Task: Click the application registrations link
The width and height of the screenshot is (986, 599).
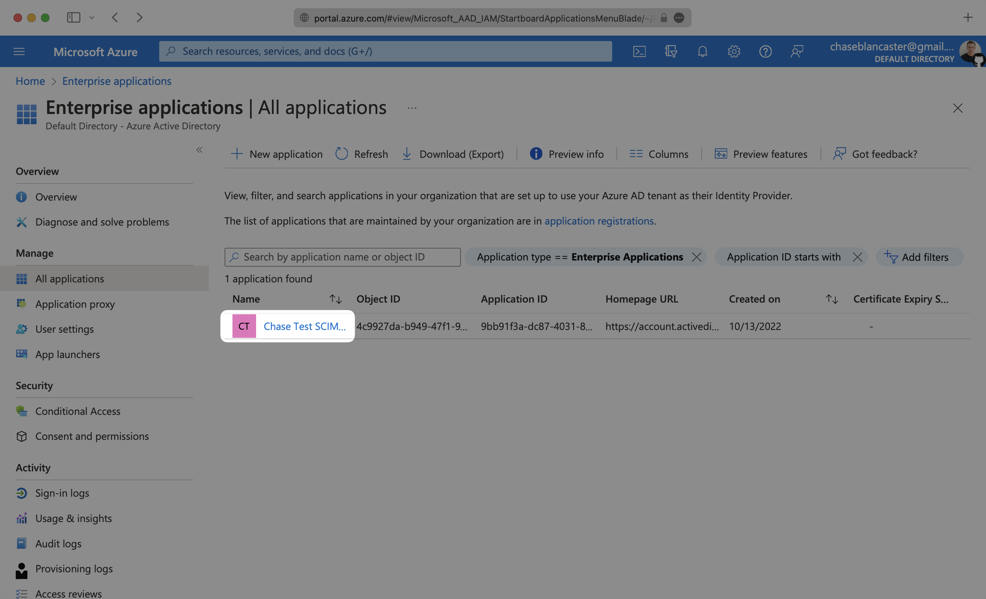Action: click(x=599, y=221)
